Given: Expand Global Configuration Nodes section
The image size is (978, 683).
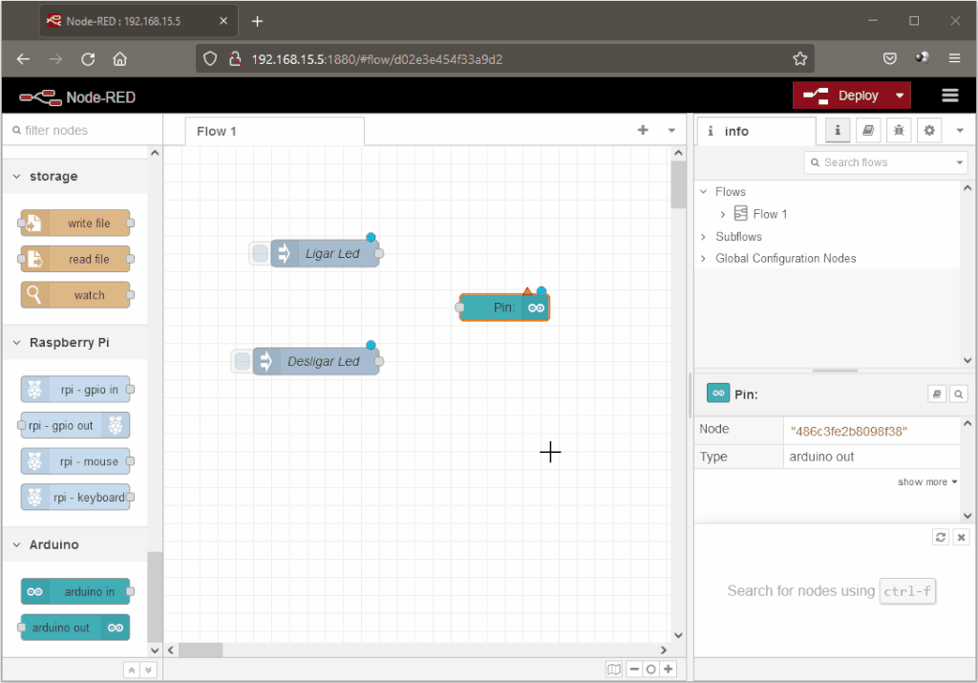Looking at the screenshot, I should (x=704, y=258).
